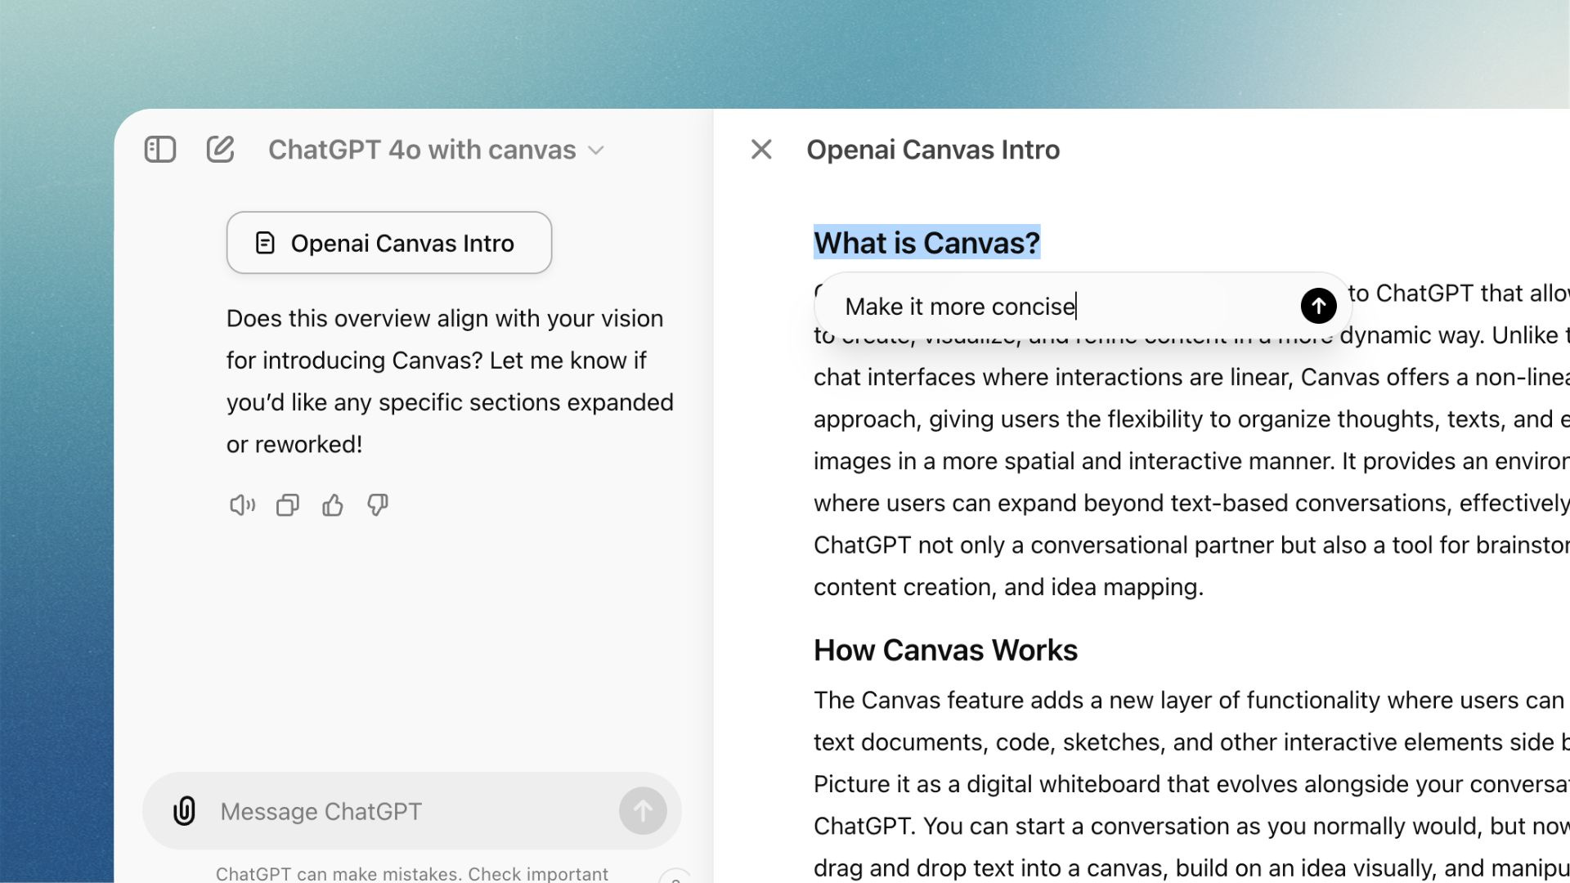Image resolution: width=1570 pixels, height=883 pixels.
Task: Click the 'Openai Canvas Intro' canvas title
Action: click(933, 150)
